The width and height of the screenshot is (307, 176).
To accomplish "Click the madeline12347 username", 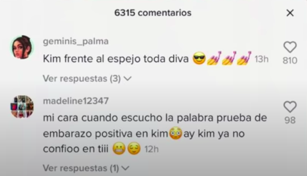I will point(76,101).
